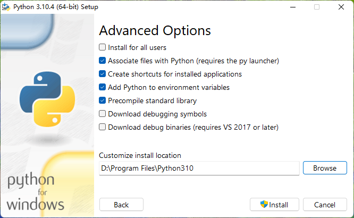Click the Advanced Options heading
The height and width of the screenshot is (218, 354).
tap(155, 30)
